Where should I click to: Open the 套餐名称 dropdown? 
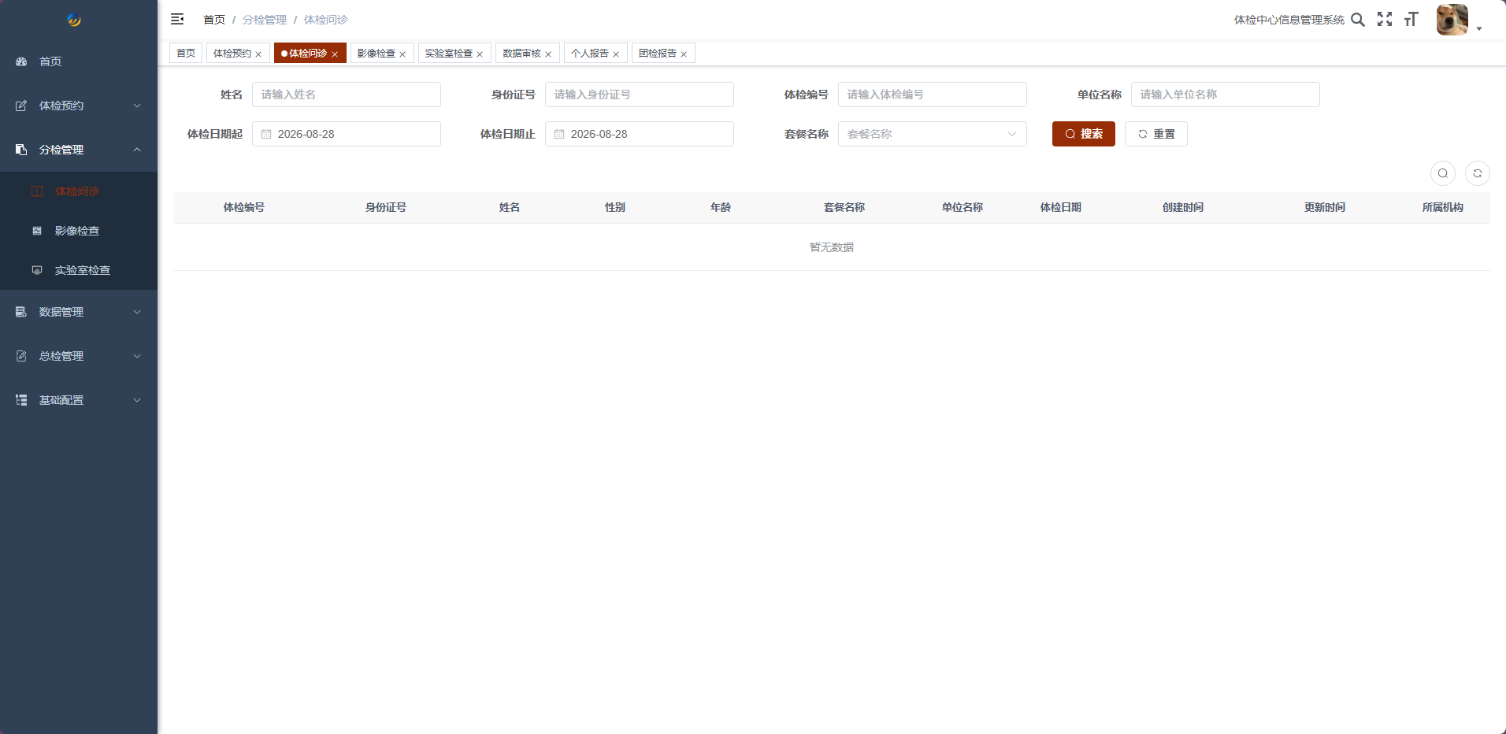click(933, 134)
